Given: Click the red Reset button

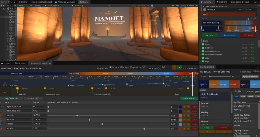Looking at the screenshot, I should tap(248, 35).
